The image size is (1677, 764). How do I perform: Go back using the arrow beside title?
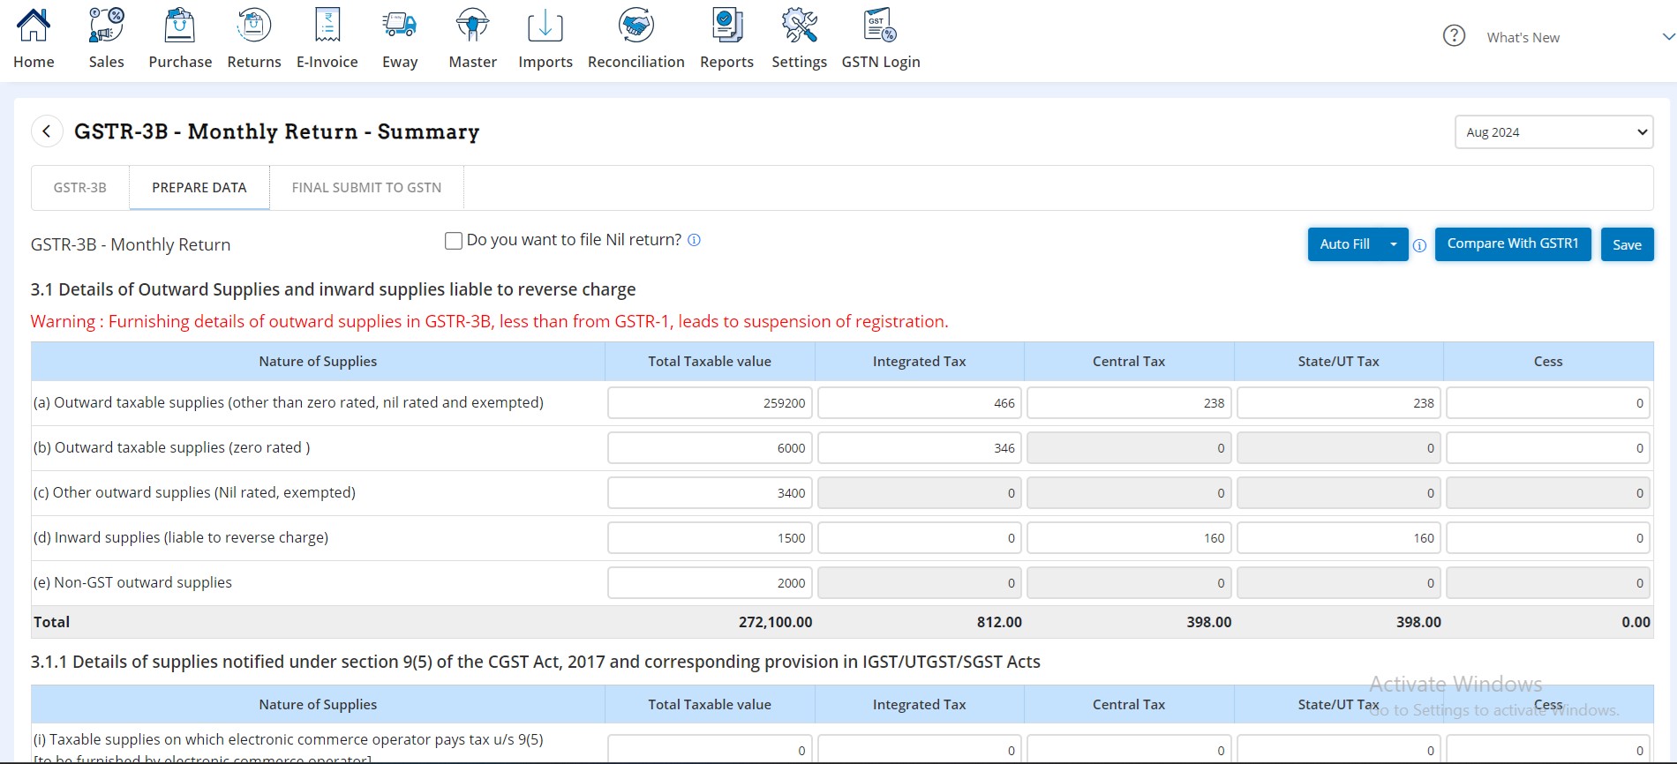click(x=47, y=131)
